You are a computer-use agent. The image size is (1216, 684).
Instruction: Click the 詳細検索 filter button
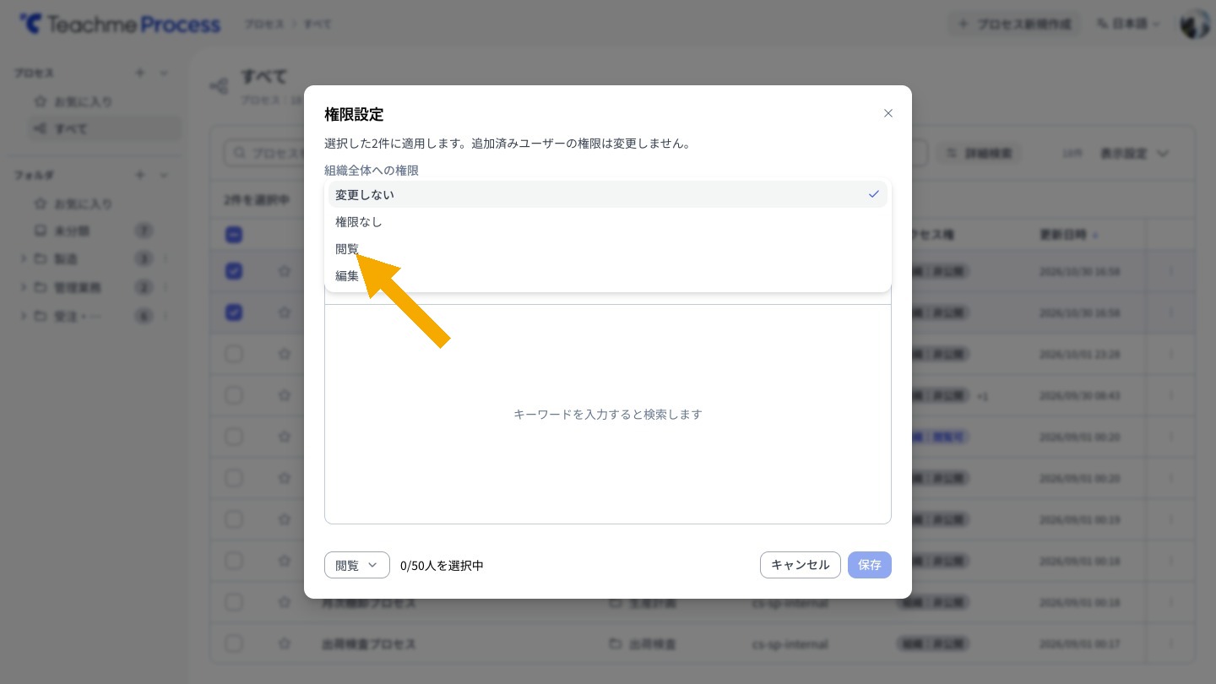980,154
